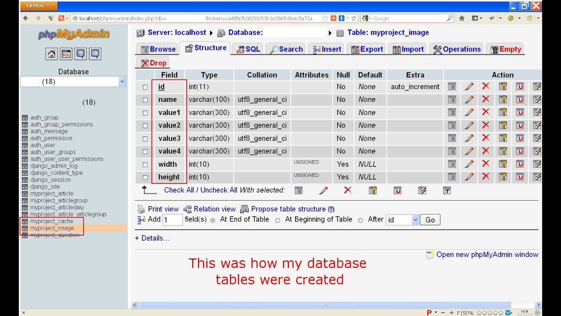The image size is (561, 316).
Task: Click the With selected index icon
Action: (422, 190)
